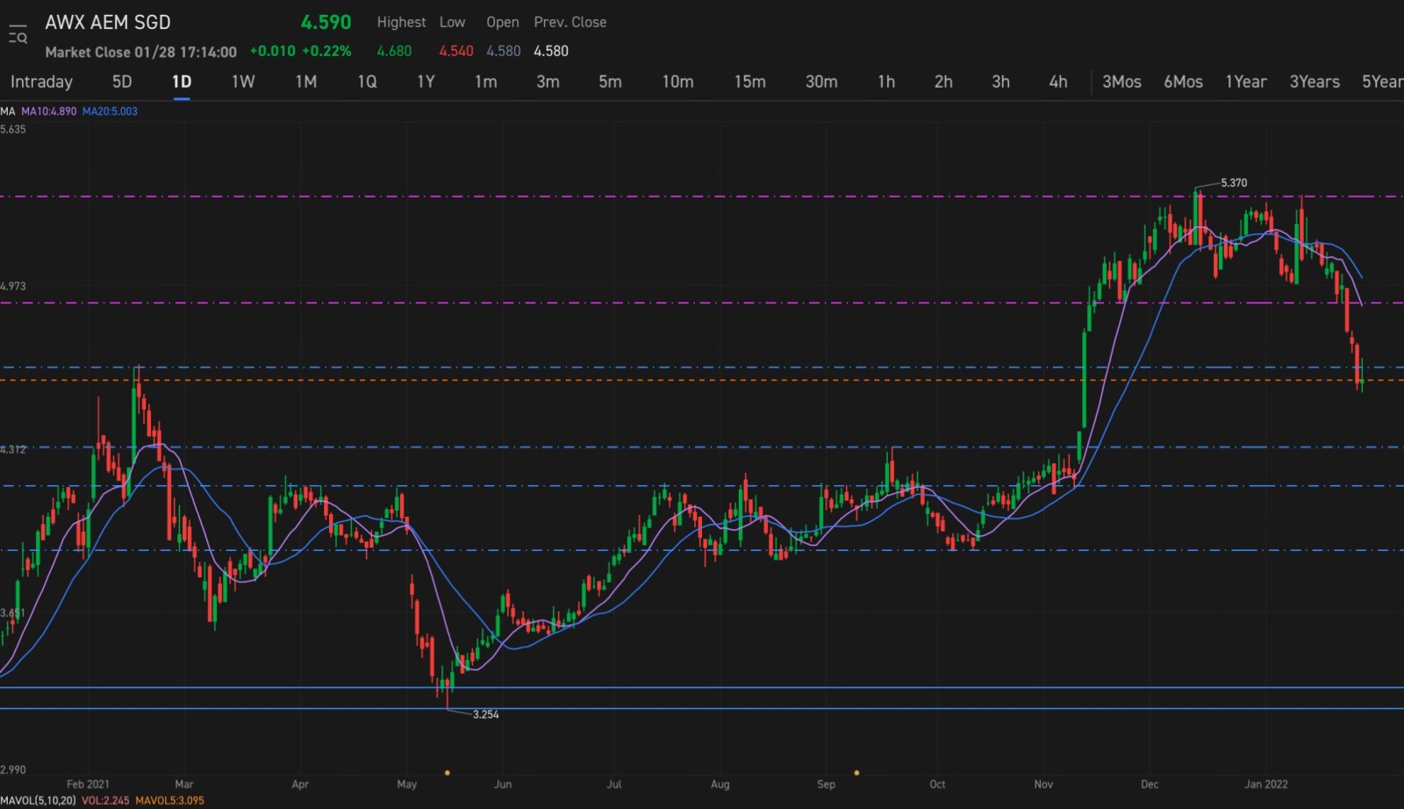Select the 3h hourly interval
The height and width of the screenshot is (809, 1404).
pos(1000,82)
